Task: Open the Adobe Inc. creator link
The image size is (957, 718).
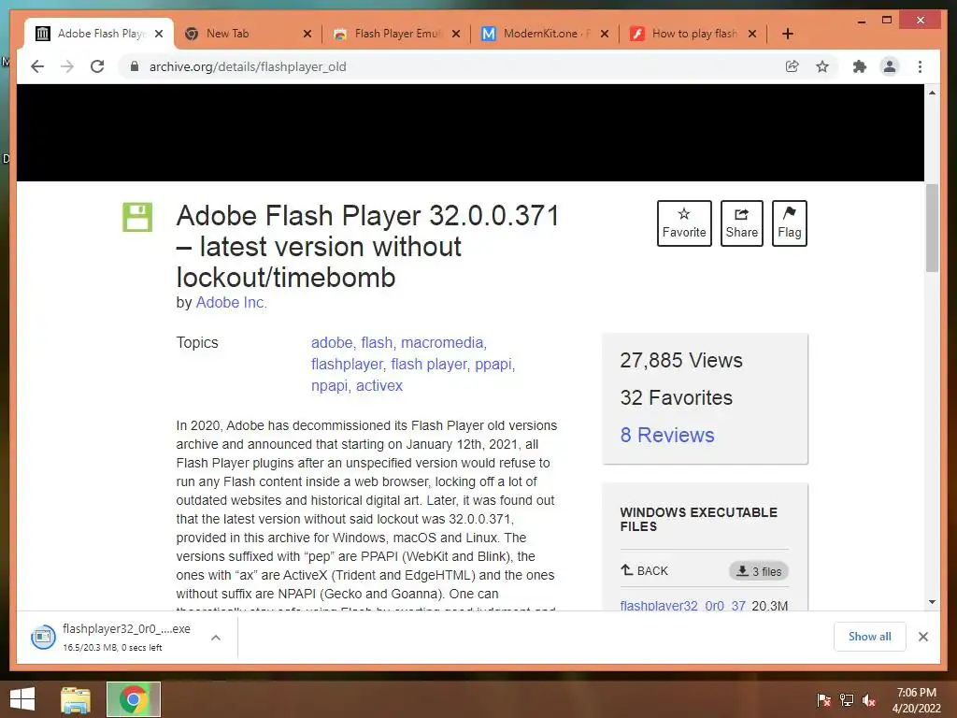Action: pyautogui.click(x=231, y=302)
